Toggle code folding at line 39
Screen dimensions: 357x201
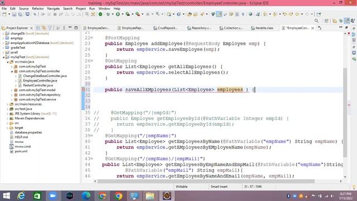tap(91, 135)
